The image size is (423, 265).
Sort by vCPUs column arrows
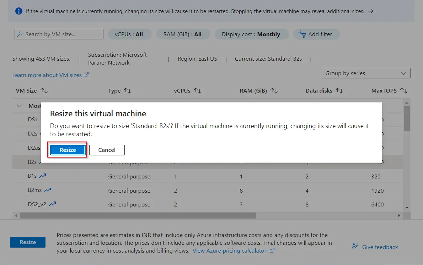click(x=198, y=91)
